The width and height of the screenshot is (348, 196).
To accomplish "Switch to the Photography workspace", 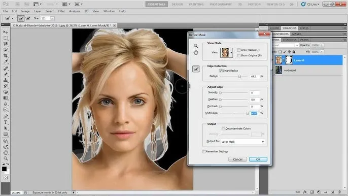I will click(x=221, y=4).
